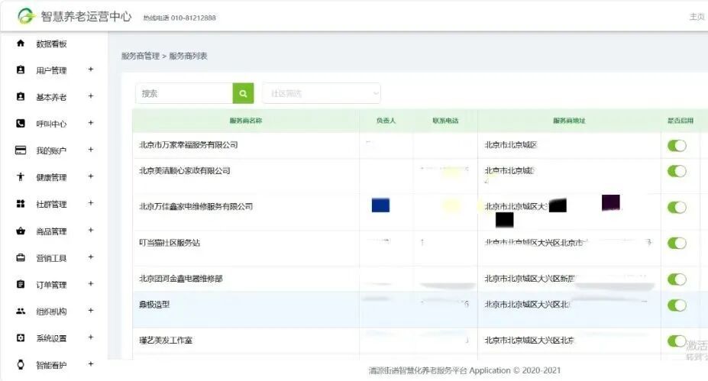Click the 智慧养老运营中心 logo
This screenshot has height=381, width=708.
click(26, 16)
